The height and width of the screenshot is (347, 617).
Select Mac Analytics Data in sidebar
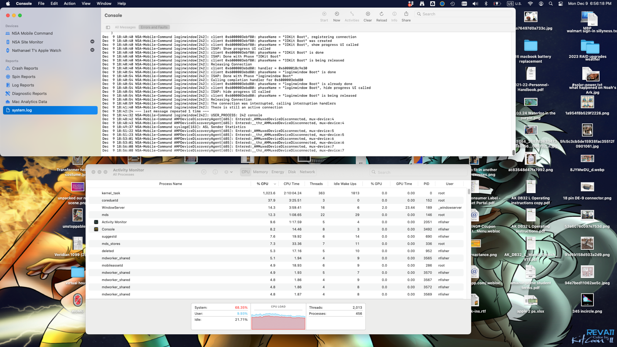point(29,102)
